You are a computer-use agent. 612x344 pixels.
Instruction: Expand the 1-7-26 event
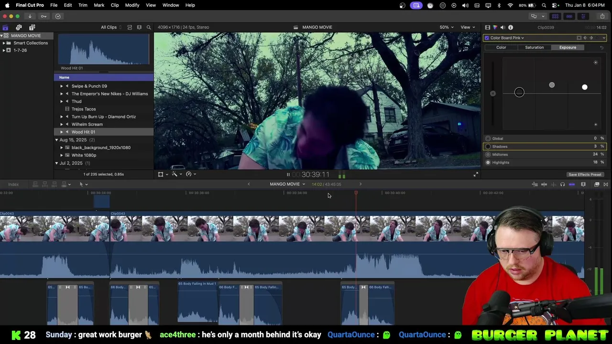coord(4,50)
